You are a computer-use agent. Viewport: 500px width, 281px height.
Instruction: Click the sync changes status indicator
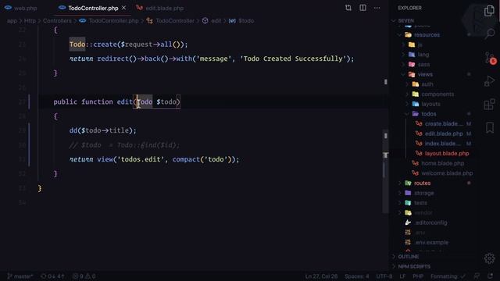(x=52, y=276)
